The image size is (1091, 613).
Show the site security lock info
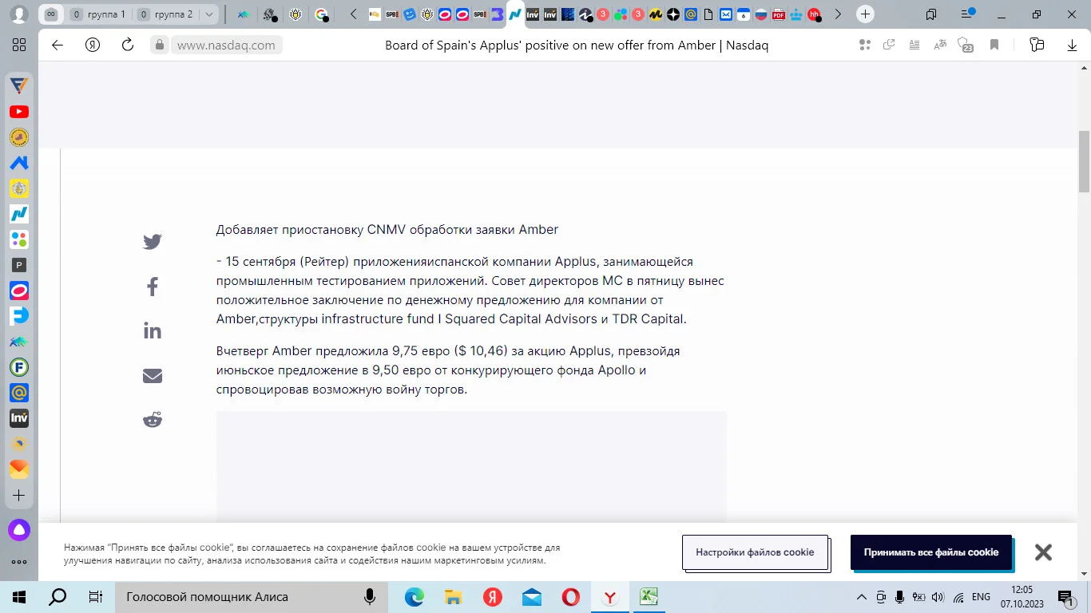[160, 45]
